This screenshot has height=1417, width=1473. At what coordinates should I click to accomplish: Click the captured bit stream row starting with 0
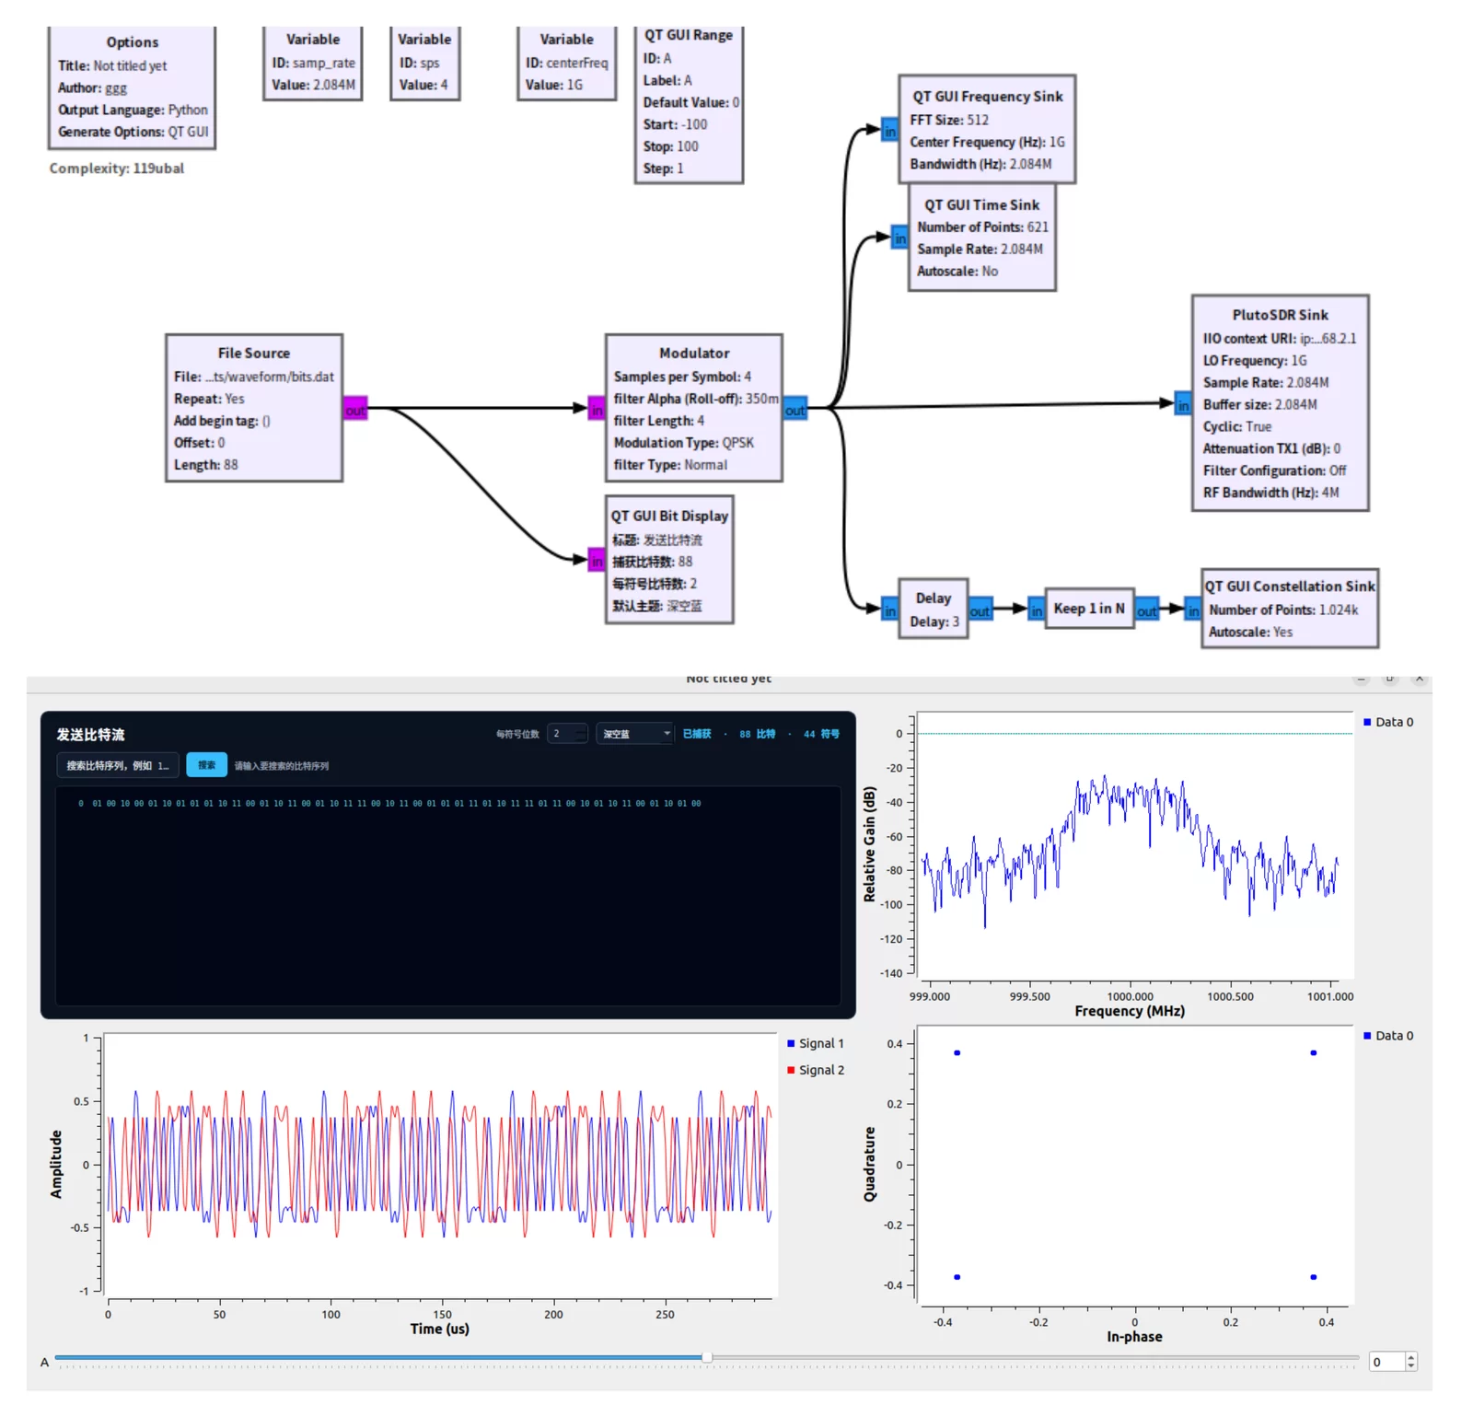tap(389, 804)
